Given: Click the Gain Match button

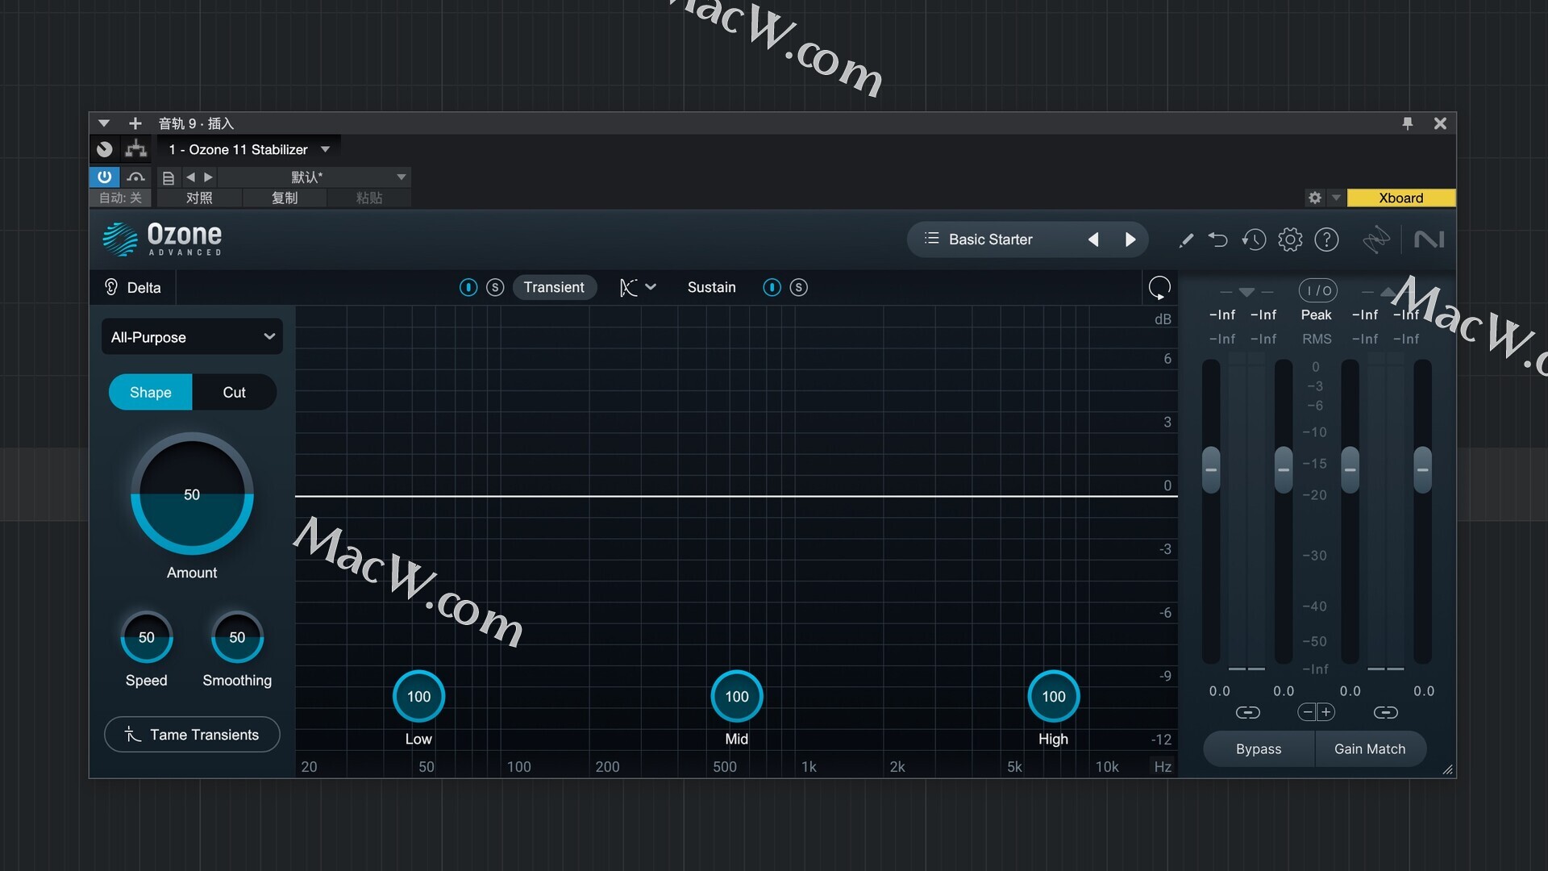Looking at the screenshot, I should pyautogui.click(x=1370, y=749).
